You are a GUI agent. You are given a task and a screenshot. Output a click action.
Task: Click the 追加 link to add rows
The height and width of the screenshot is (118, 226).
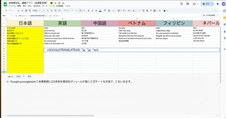pyautogui.click(x=29, y=77)
